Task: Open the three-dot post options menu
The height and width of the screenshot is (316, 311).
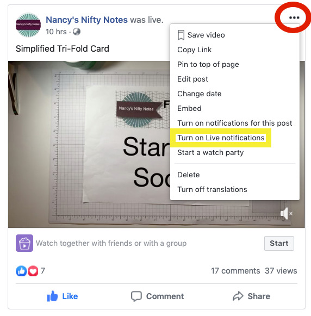Action: point(294,17)
